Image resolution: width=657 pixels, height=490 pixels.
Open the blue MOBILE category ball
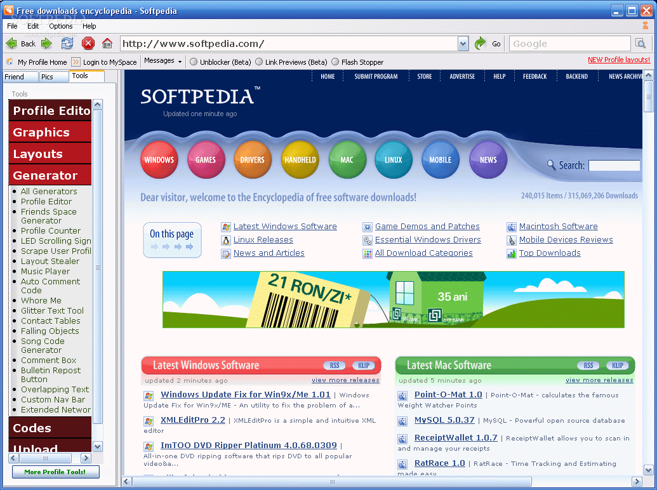click(x=441, y=159)
